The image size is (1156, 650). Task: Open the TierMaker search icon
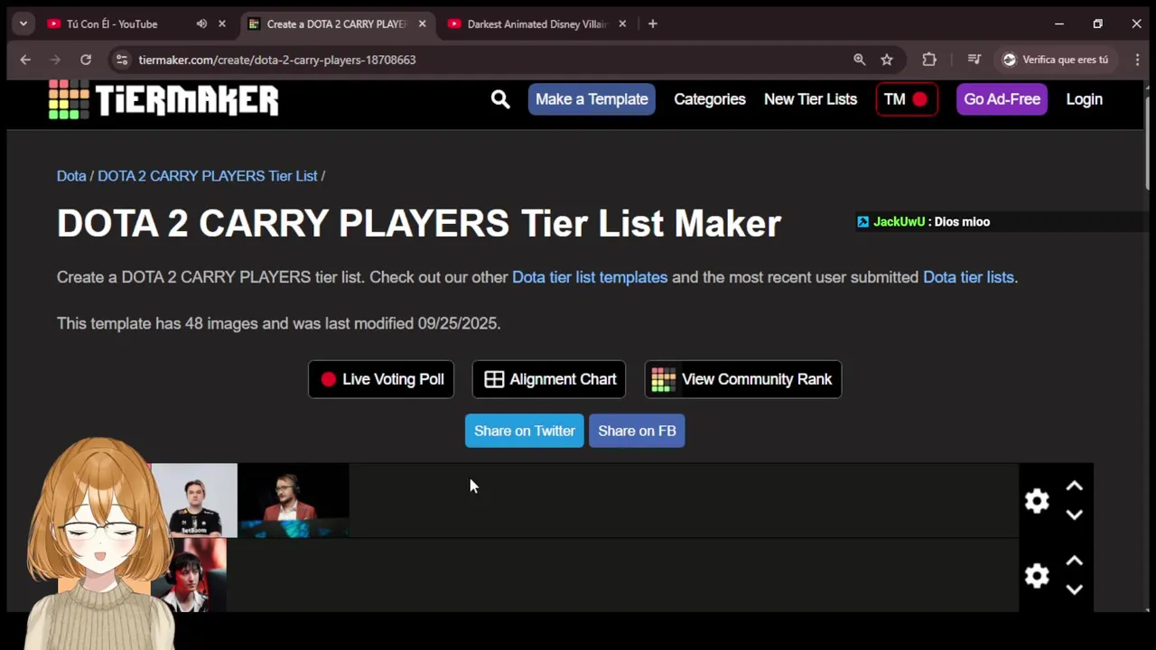(x=500, y=99)
